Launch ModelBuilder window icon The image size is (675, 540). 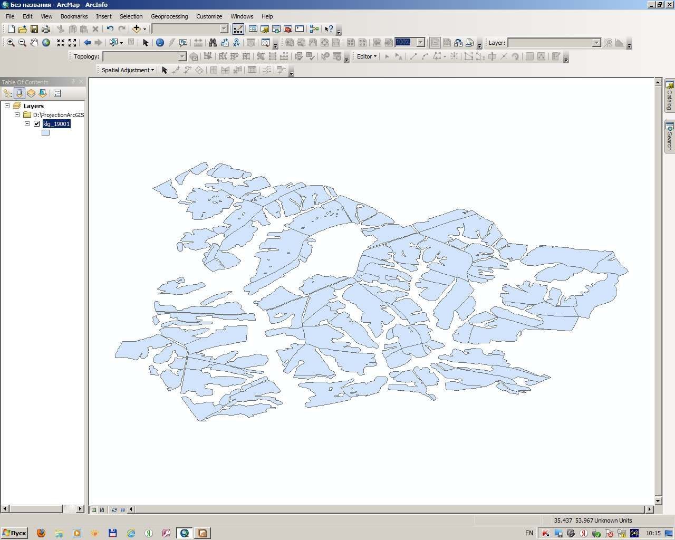(x=314, y=29)
